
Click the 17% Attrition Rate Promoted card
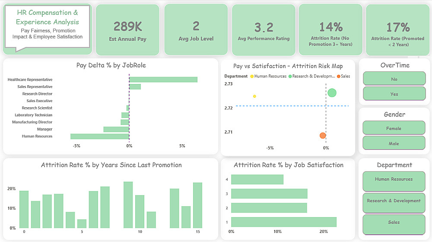[x=397, y=30]
